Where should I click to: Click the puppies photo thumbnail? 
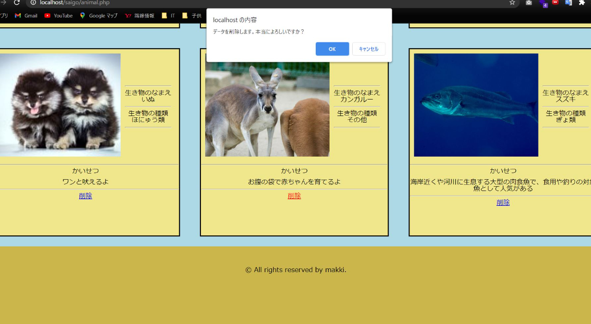pos(60,105)
